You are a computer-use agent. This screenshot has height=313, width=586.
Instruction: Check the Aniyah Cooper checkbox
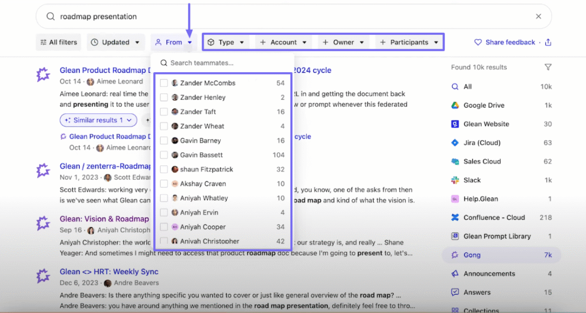(x=164, y=227)
